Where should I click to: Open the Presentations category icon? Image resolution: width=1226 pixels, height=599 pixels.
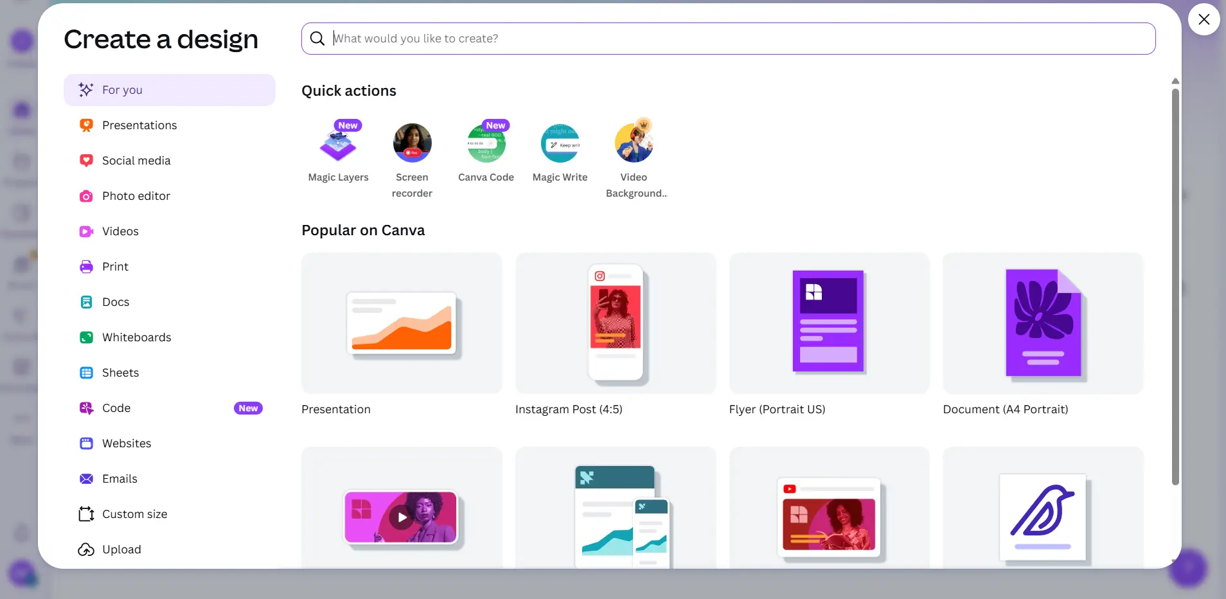[86, 125]
